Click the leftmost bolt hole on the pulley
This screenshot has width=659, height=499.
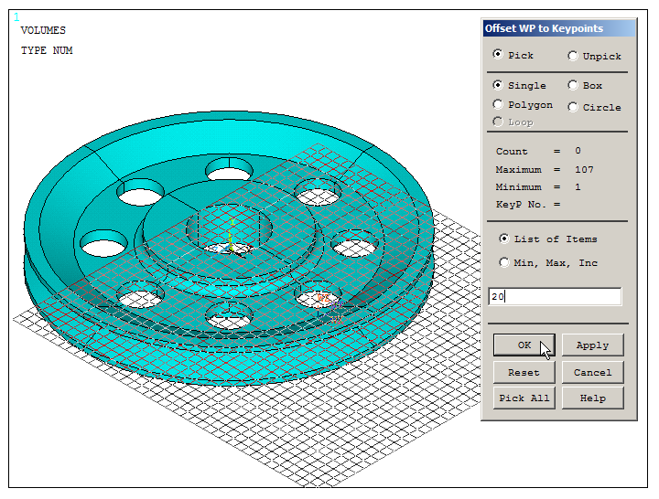click(103, 244)
